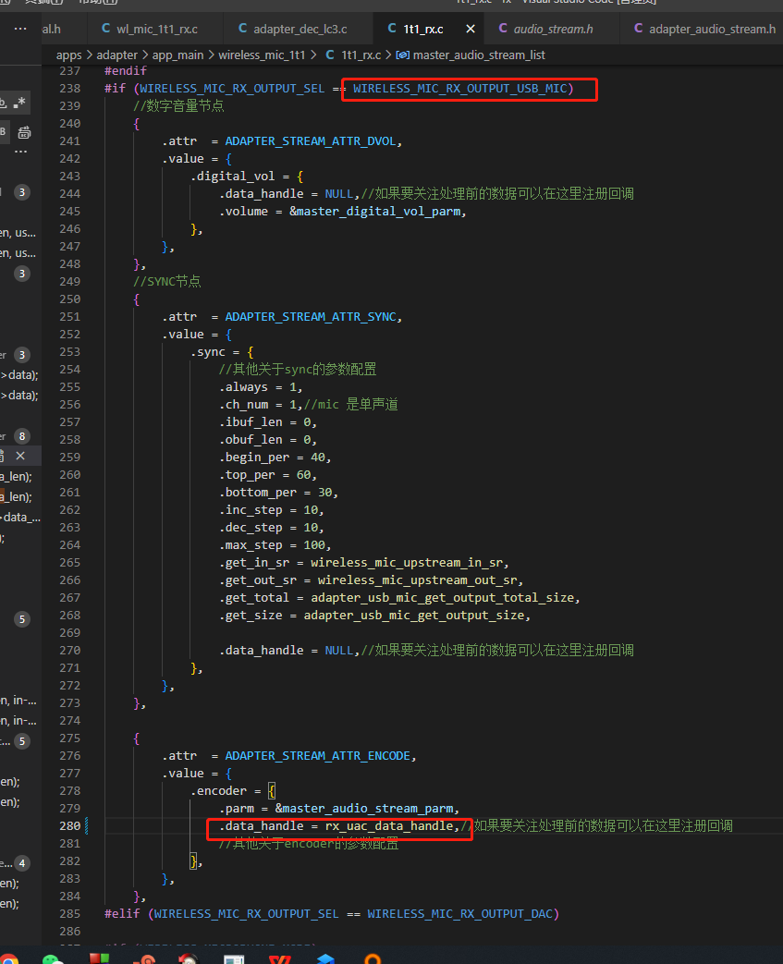Click the ADAPTER_STREAM_ATTR_SYNC constant

[310, 317]
